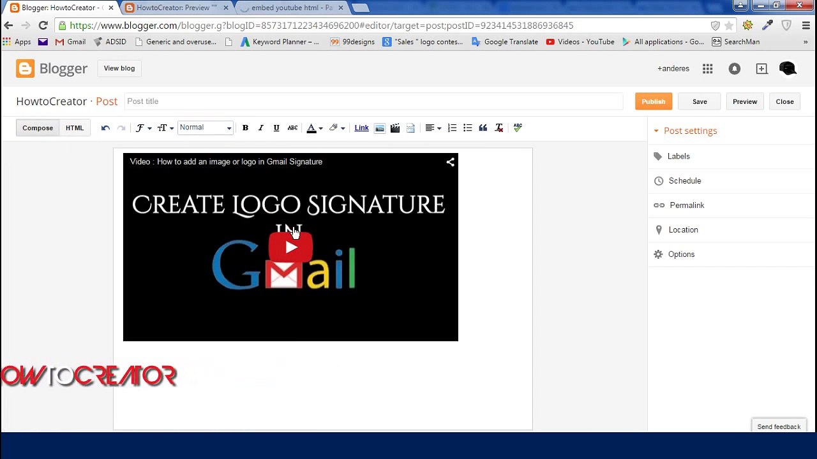
Task: Insert a jump break in the post
Action: tap(410, 128)
